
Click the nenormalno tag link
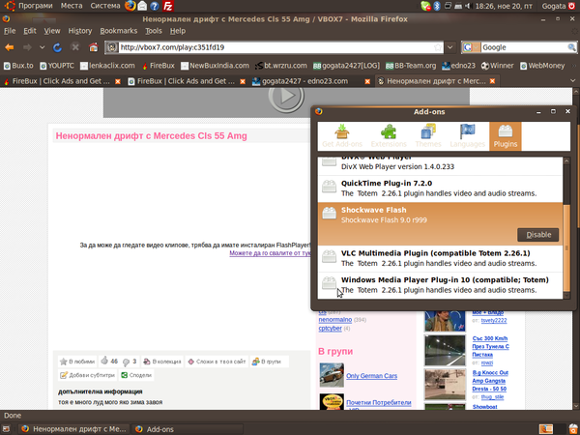click(334, 320)
